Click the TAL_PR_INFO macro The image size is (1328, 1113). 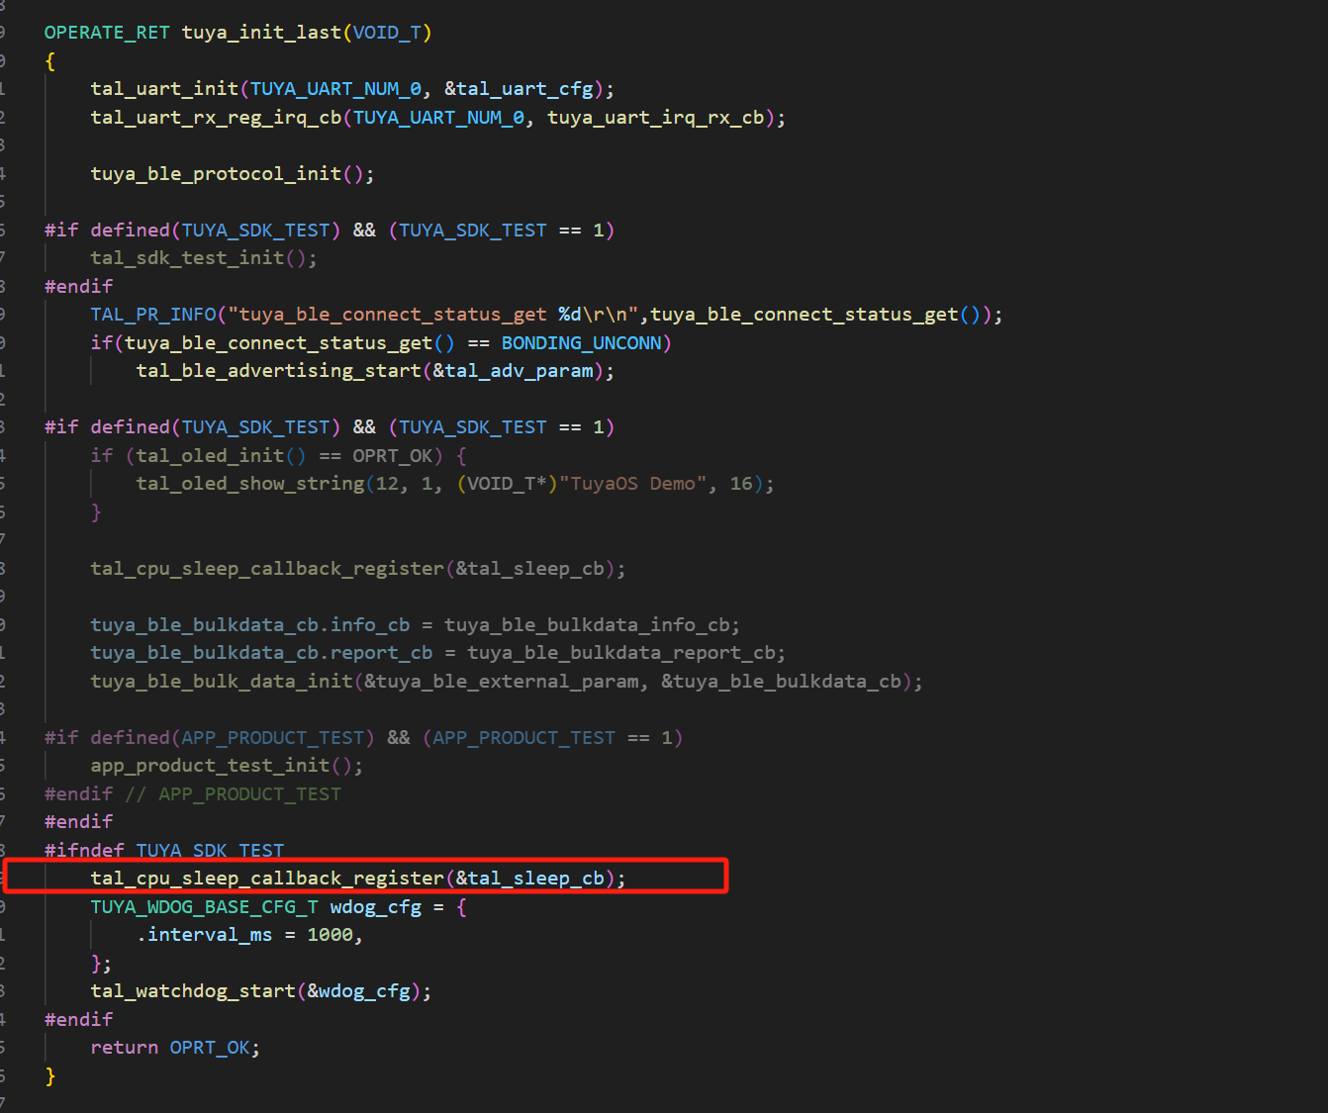153,315
